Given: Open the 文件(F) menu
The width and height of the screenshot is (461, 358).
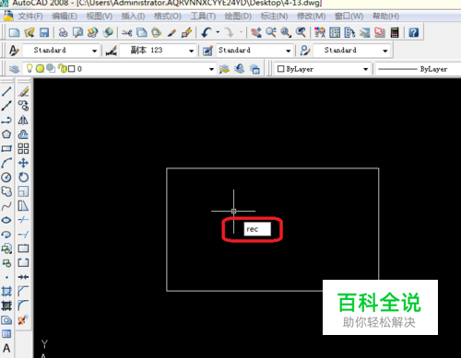Looking at the screenshot, I should (x=30, y=16).
